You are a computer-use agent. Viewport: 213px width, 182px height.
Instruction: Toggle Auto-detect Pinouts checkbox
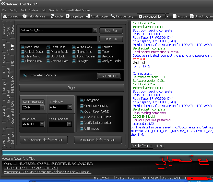pos(25,75)
